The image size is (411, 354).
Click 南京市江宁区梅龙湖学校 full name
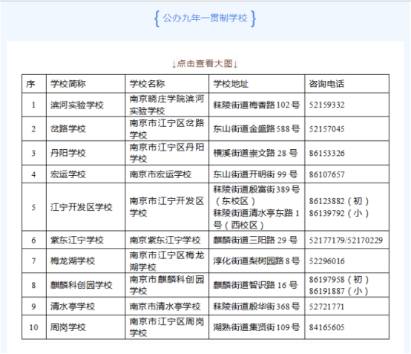(x=167, y=261)
